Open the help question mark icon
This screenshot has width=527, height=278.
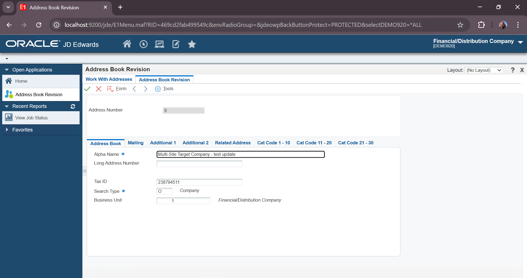point(512,70)
